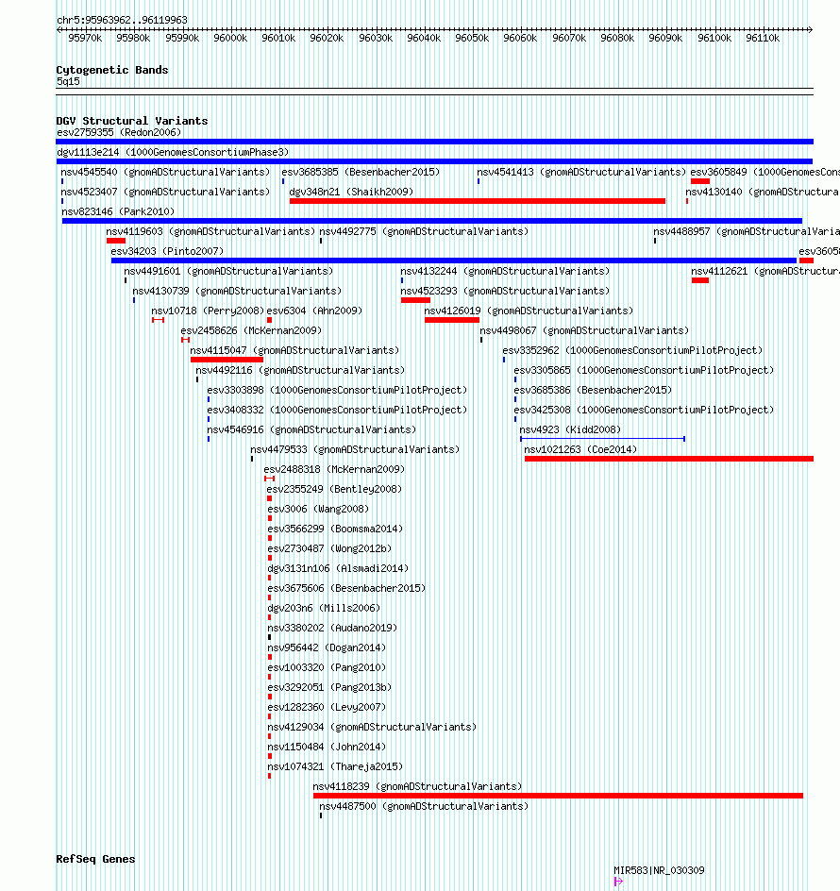Select esv3425308 1000Genomes pilot label
The width and height of the screenshot is (840, 891).
click(644, 410)
